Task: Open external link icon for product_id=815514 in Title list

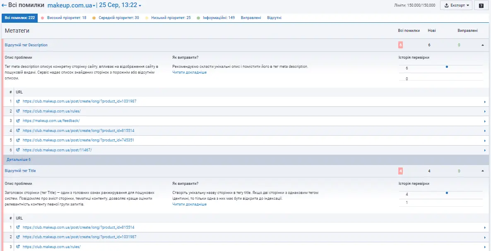Action: (x=18, y=227)
